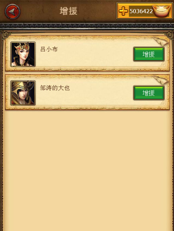
Task: Click the gold balance 5036422
Action: click(141, 11)
